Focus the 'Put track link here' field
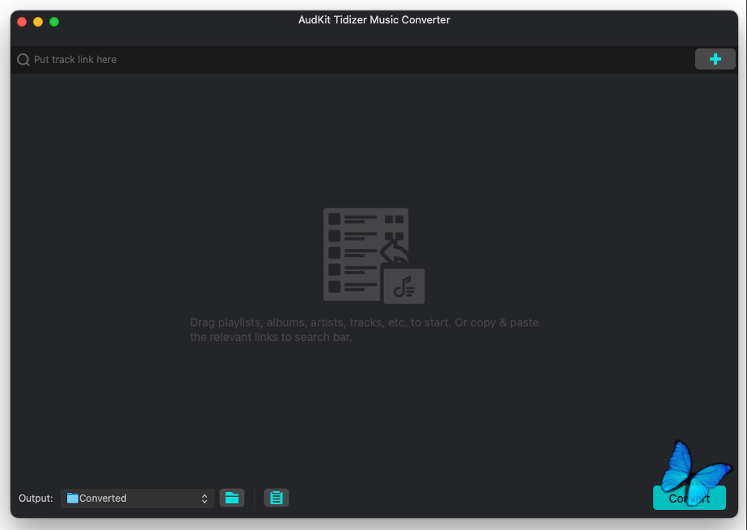 (356, 60)
